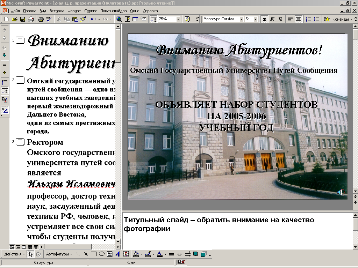Select the Arrow drawing tool
Viewport: 358px width, 268px height.
[x=85, y=254]
